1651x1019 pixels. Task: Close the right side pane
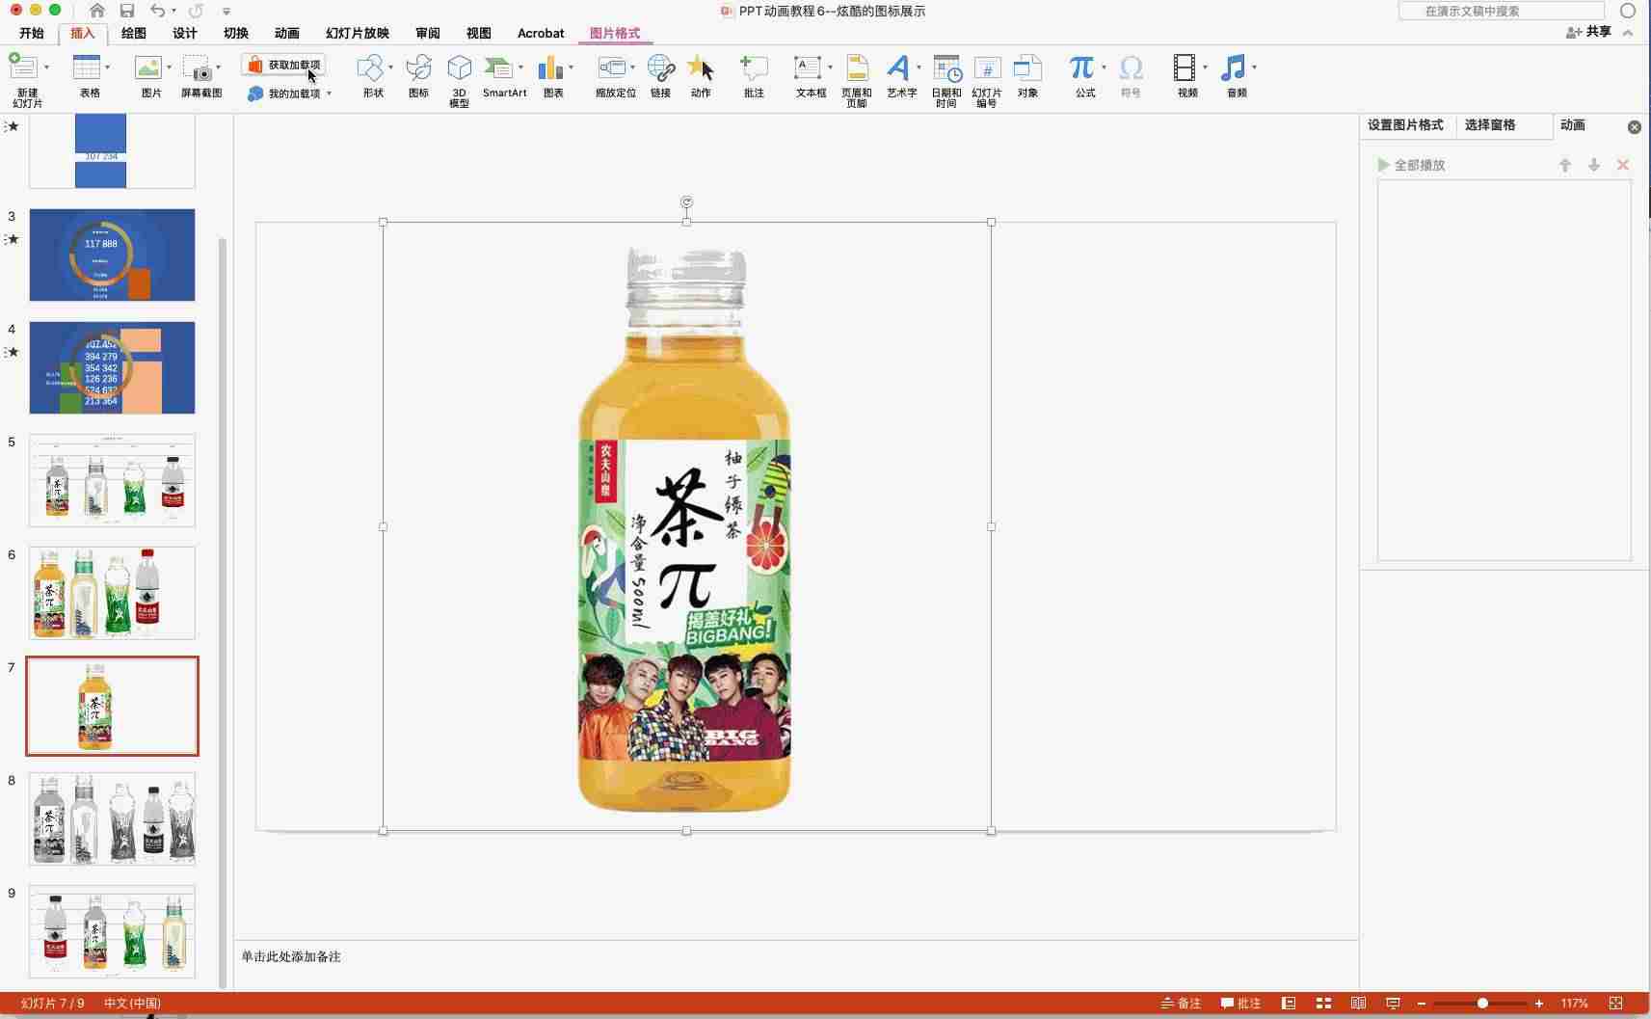coord(1635,127)
